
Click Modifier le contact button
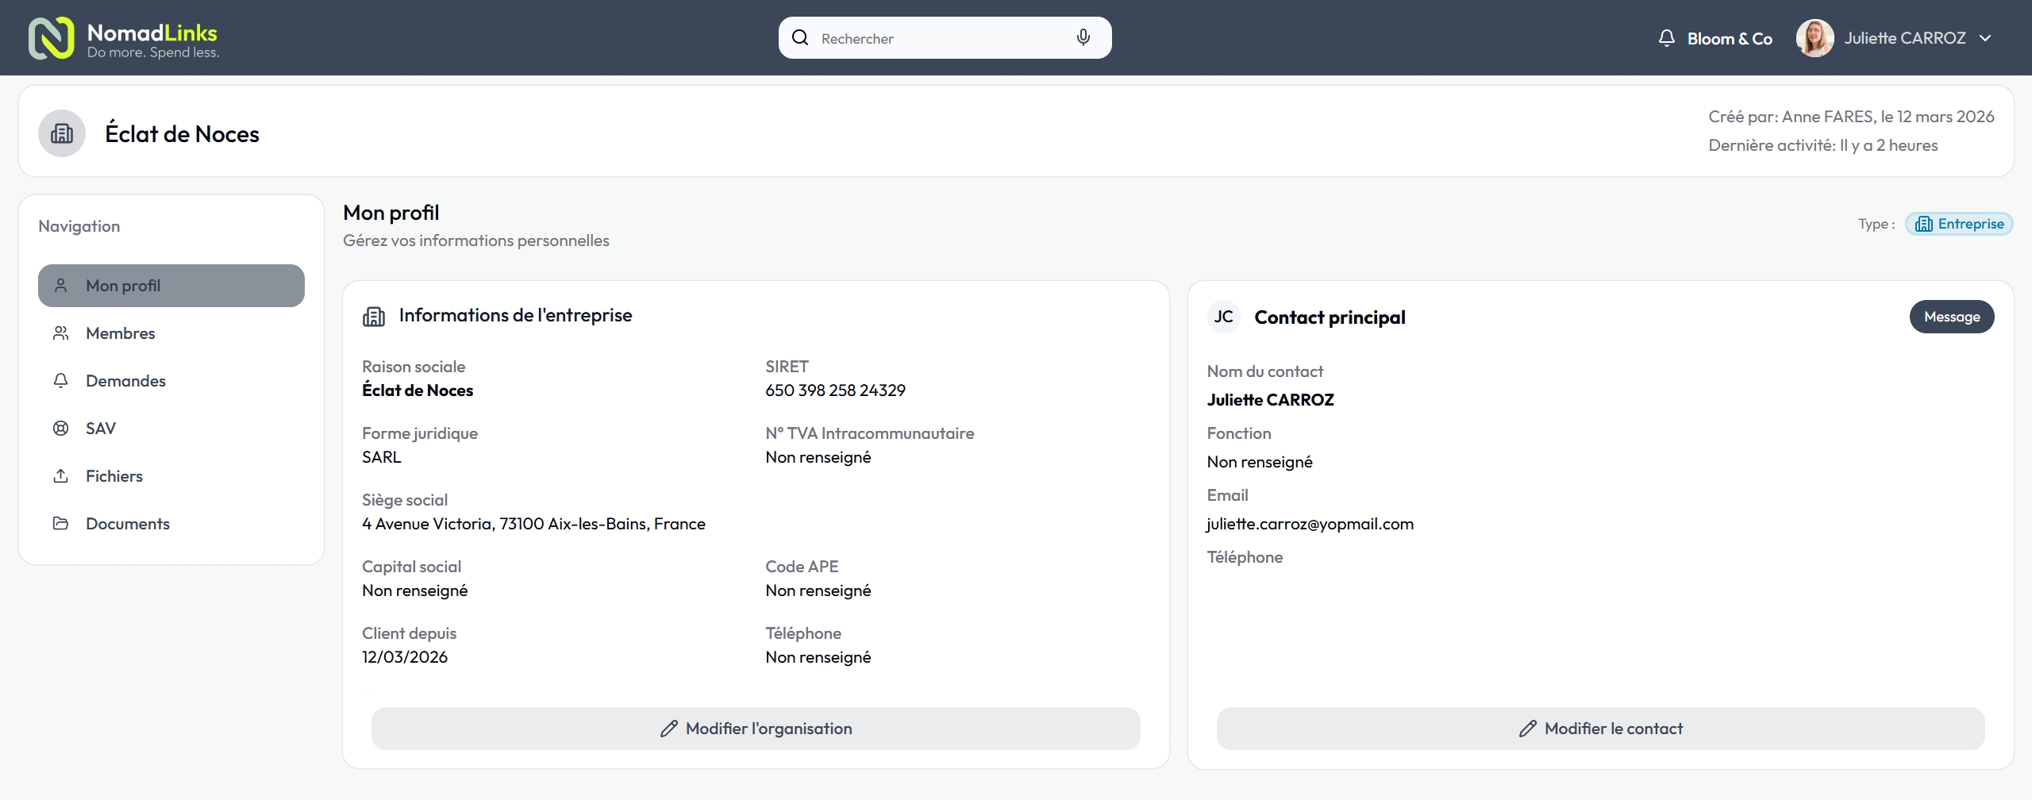pyautogui.click(x=1601, y=729)
